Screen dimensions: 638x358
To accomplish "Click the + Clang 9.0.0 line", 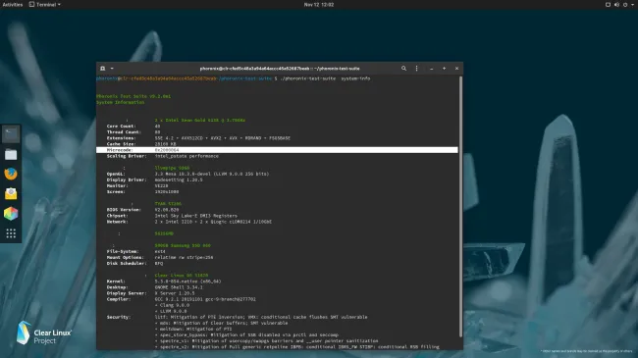I will [172, 305].
